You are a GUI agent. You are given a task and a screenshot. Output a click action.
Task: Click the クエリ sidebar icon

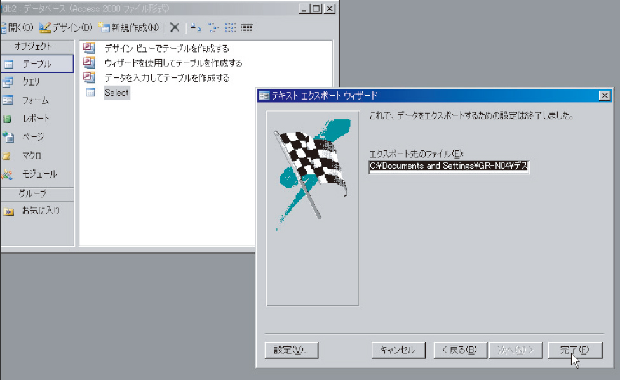(x=8, y=82)
